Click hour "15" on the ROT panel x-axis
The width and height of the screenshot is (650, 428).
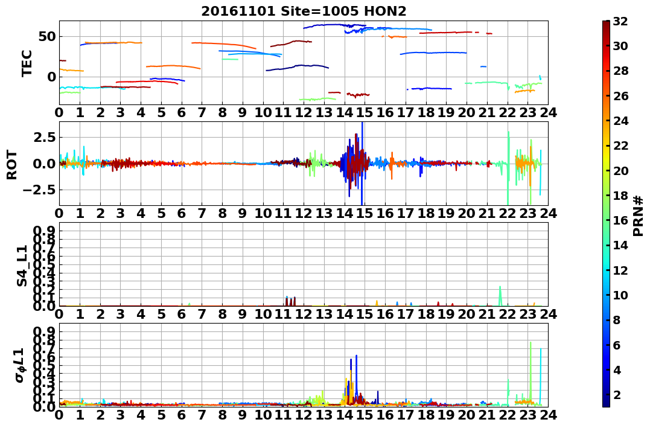pyautogui.click(x=365, y=213)
